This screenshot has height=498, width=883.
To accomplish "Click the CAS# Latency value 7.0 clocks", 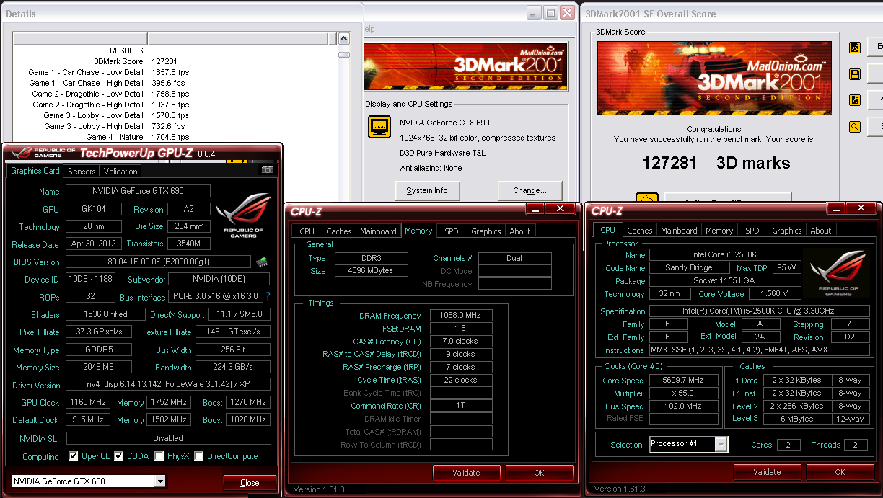I will click(x=461, y=342).
